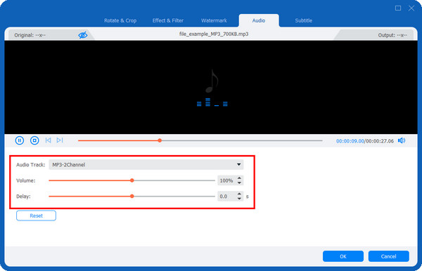Decrease delay with the down arrow

point(239,199)
